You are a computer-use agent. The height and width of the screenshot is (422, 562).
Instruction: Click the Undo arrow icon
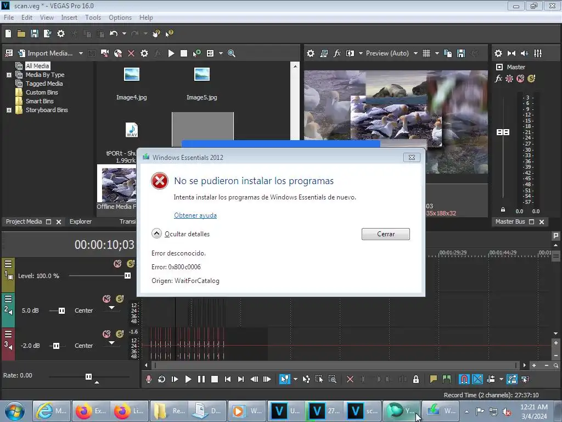click(114, 34)
